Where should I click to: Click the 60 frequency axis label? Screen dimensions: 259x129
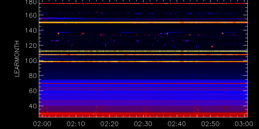click(33, 91)
